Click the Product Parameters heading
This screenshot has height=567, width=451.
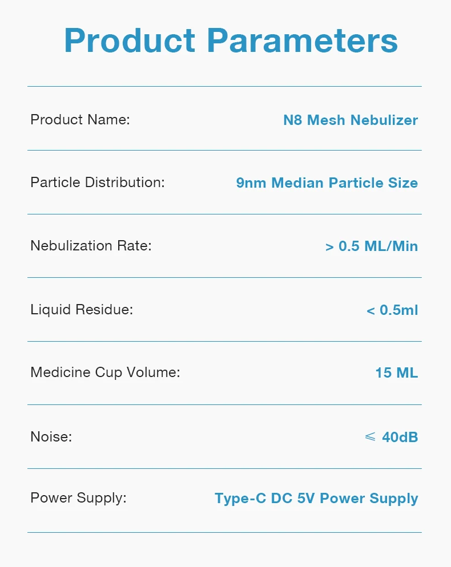point(231,40)
